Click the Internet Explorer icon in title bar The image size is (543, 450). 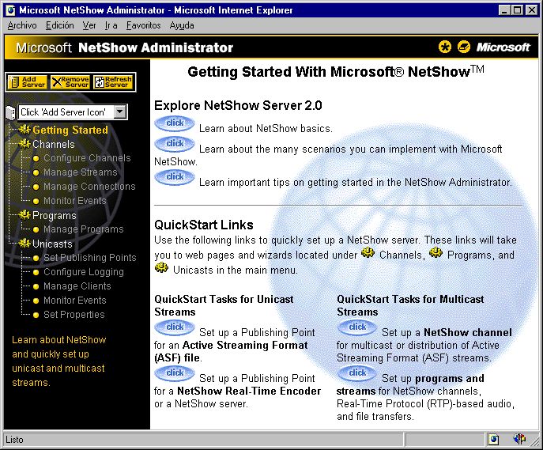(11, 10)
